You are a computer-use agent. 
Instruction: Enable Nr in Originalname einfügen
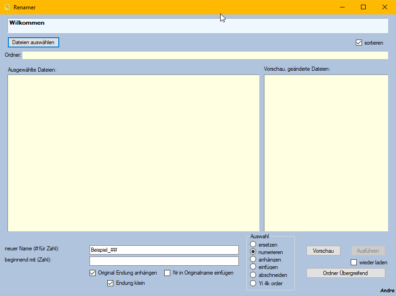167,273
